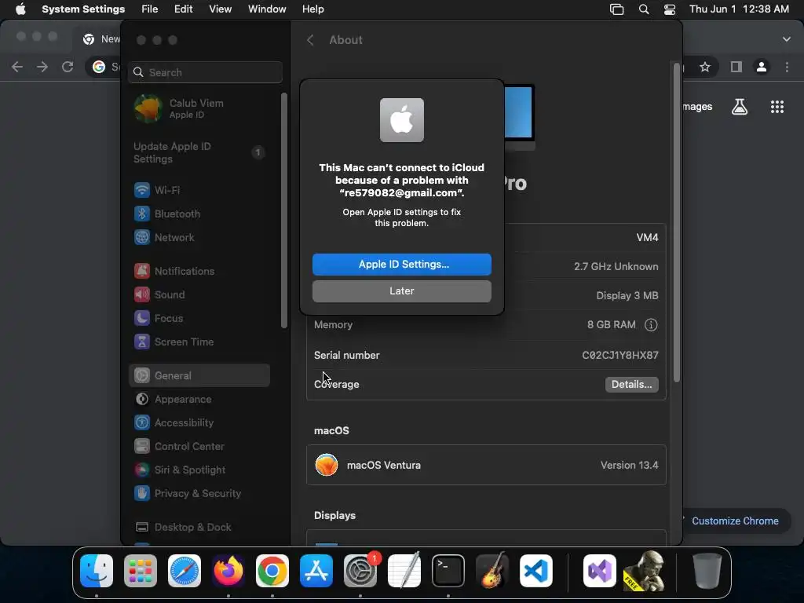The image size is (804, 603).
Task: Toggle Chrome side panel icon
Action: coord(736,67)
